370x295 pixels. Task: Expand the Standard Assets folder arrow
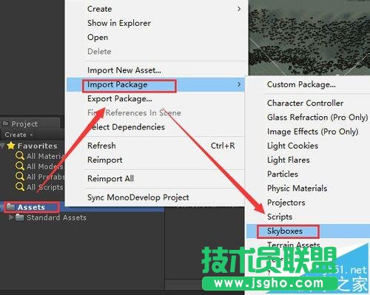click(11, 217)
